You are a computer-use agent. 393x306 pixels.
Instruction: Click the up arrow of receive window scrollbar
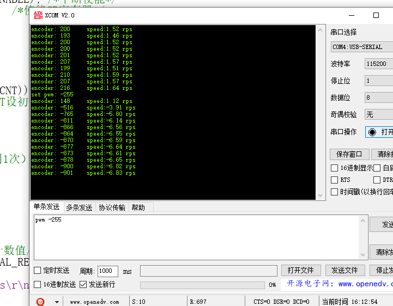[x=320, y=30]
